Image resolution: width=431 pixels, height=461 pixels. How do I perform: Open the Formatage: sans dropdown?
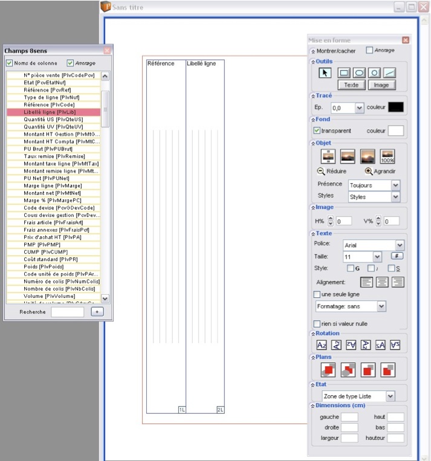tap(381, 306)
